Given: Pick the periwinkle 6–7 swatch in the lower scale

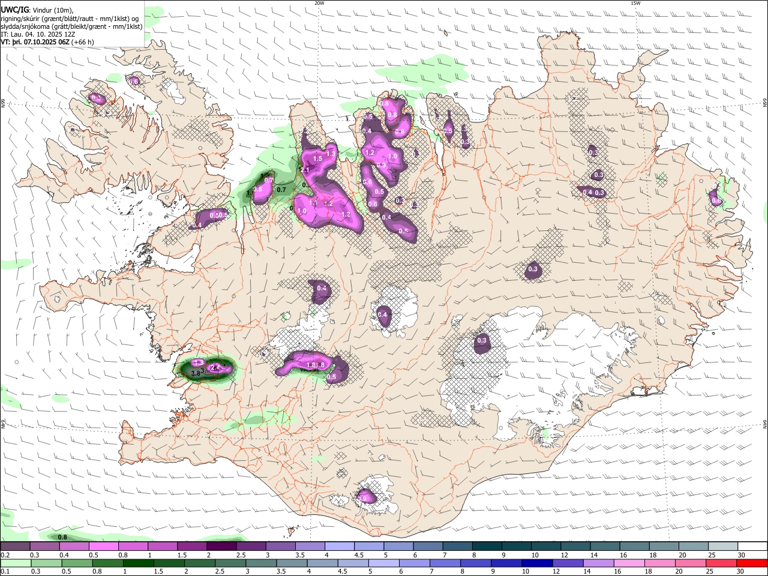Looking at the screenshot, I should (x=414, y=563).
